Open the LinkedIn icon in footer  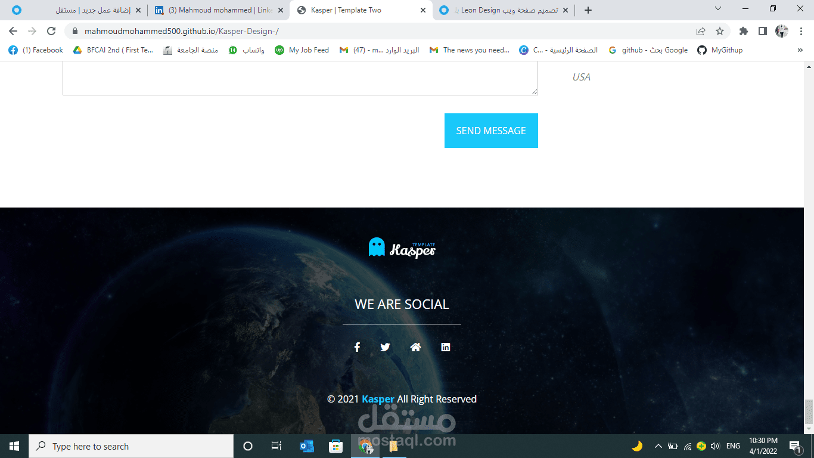tap(446, 347)
